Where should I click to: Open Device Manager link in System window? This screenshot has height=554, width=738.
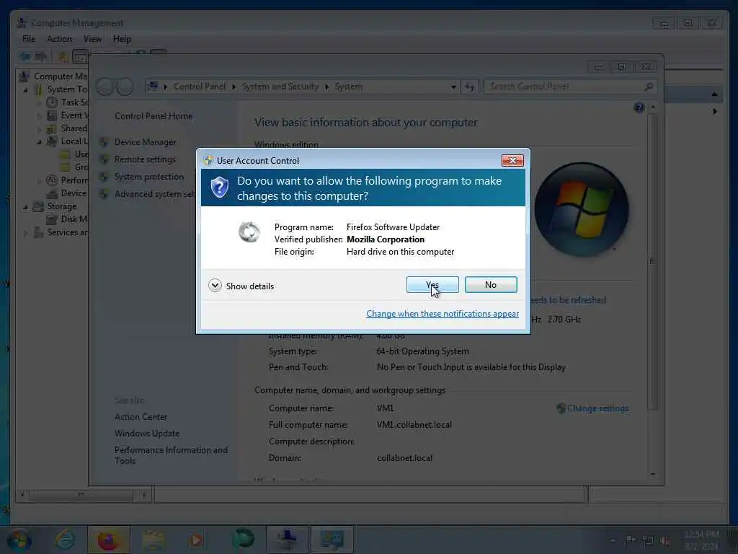[145, 142]
